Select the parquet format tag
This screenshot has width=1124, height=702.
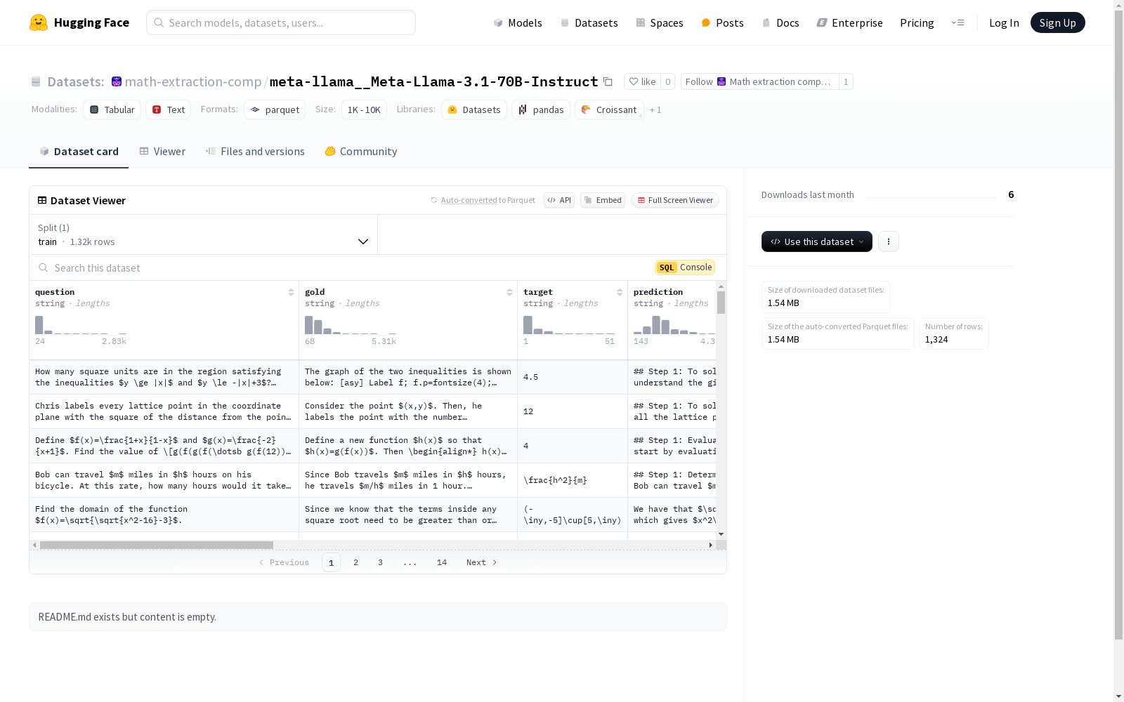pos(275,110)
